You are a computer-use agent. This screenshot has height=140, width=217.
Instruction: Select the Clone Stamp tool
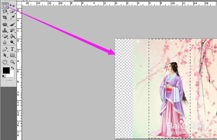point(5,30)
